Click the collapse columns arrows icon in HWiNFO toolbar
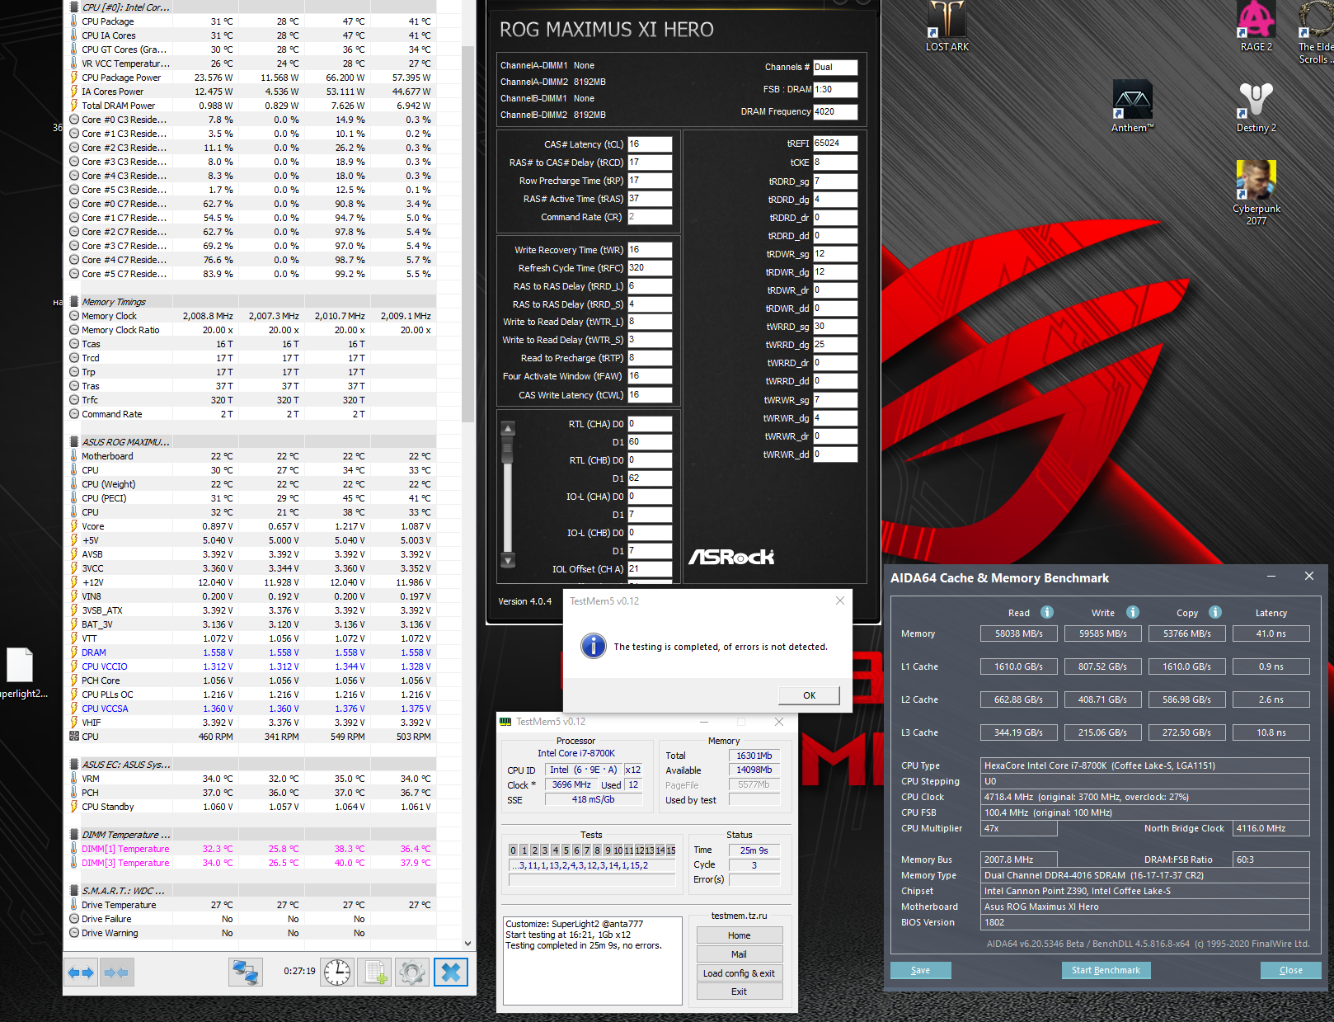Image resolution: width=1334 pixels, height=1022 pixels. (116, 973)
